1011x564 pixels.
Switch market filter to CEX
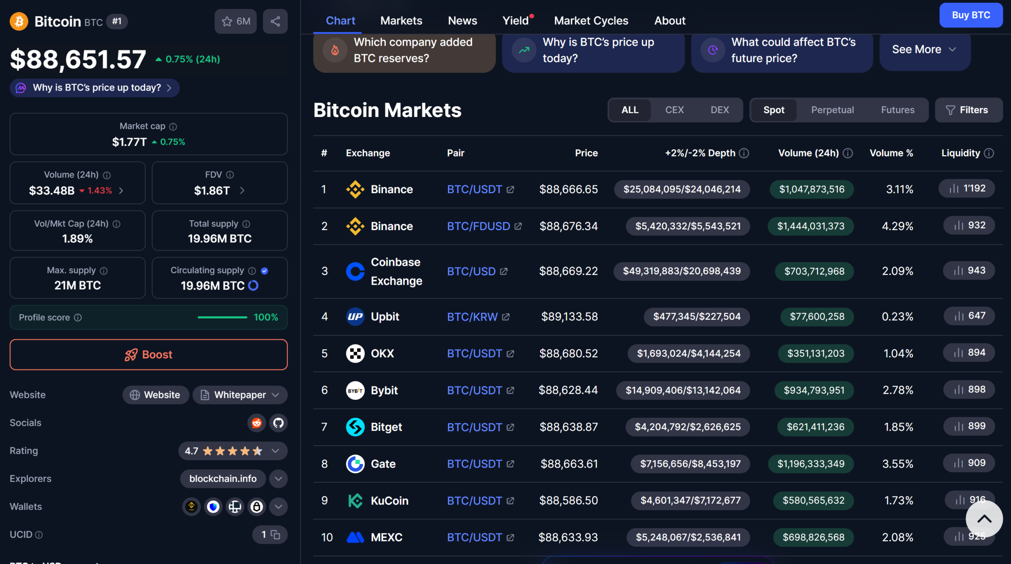(674, 110)
